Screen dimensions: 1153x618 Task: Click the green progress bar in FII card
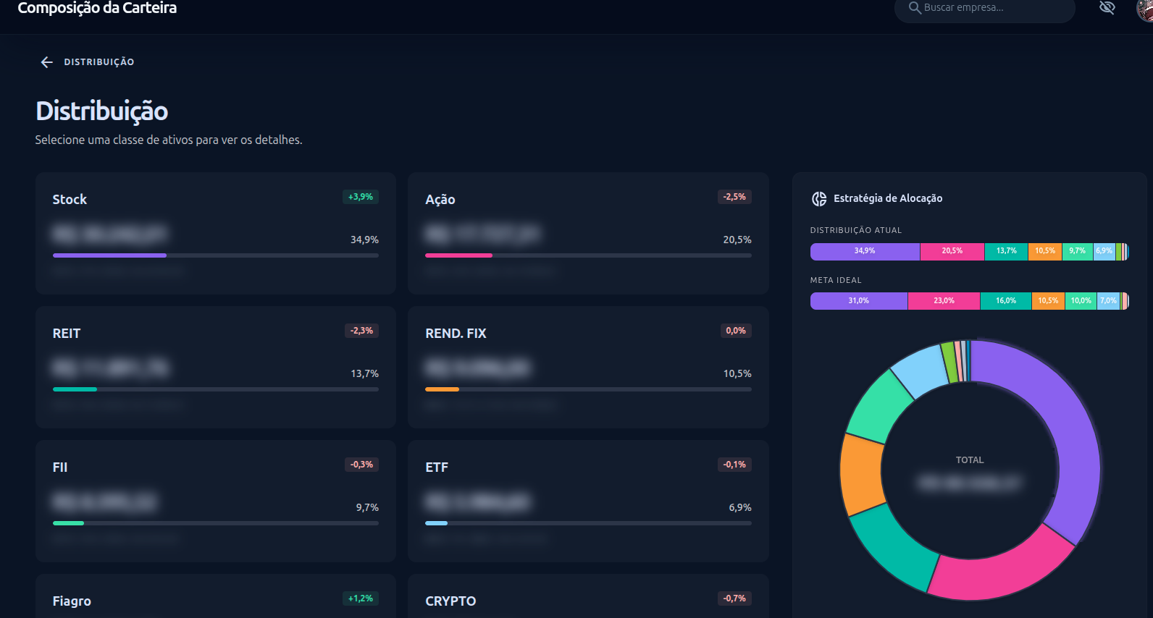(x=68, y=523)
